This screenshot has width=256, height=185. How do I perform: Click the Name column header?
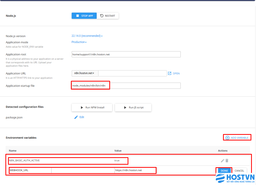tap(13, 151)
